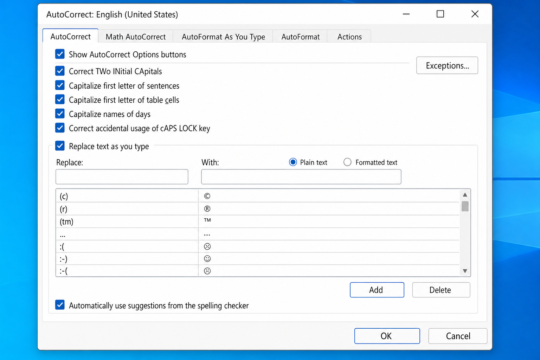This screenshot has width=540, height=360.
Task: Select the (tm) entry in the list
Action: pos(127,221)
